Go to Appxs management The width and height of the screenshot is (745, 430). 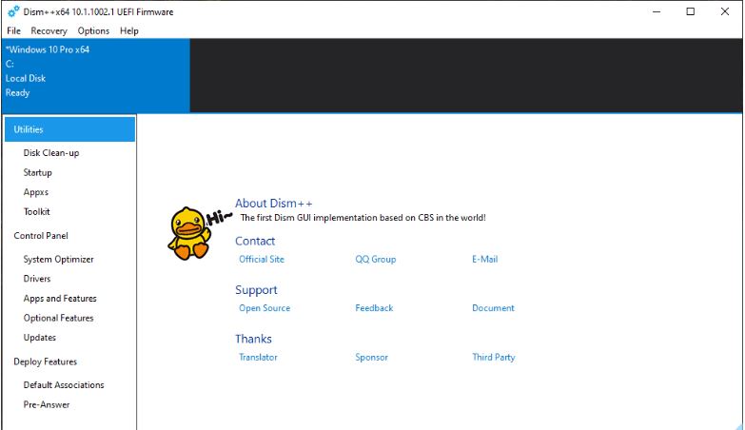click(36, 192)
